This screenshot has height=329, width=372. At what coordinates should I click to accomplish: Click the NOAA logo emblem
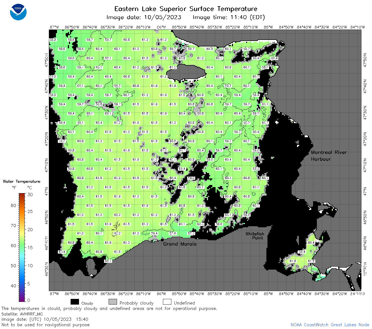point(18,12)
